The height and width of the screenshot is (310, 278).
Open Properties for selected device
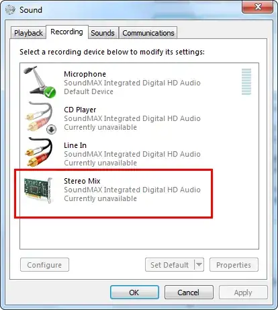234,265
